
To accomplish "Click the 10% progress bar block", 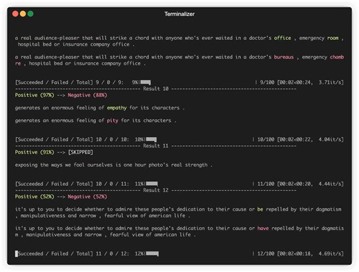I will 151,140.
